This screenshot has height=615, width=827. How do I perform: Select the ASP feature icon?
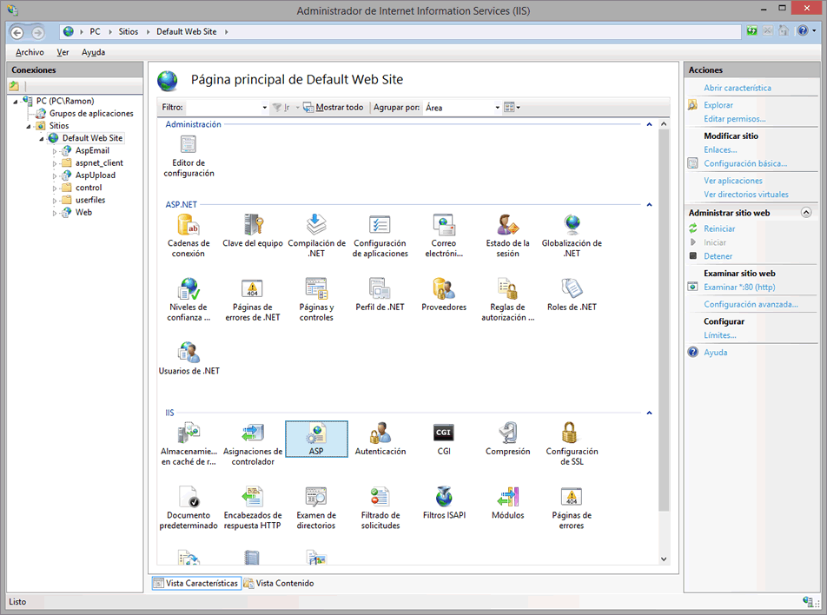tap(316, 439)
